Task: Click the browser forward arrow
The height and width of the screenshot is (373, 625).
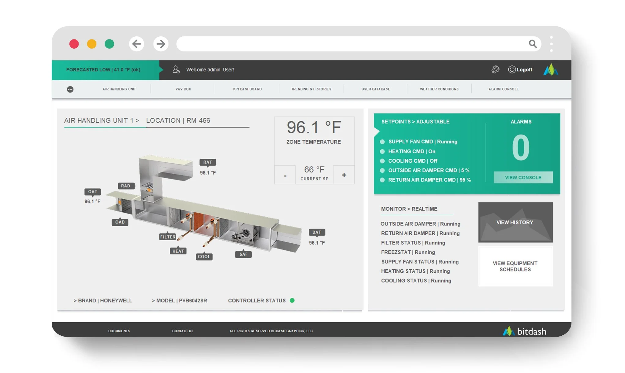Action: tap(161, 44)
